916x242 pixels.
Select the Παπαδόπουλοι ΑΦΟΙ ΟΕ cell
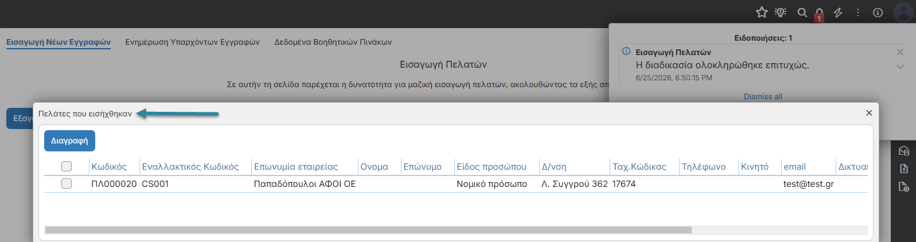pos(305,184)
